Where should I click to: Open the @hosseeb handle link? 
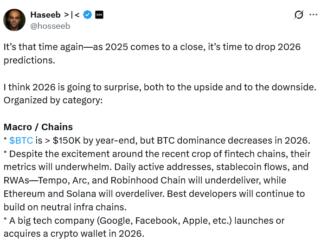[50, 26]
